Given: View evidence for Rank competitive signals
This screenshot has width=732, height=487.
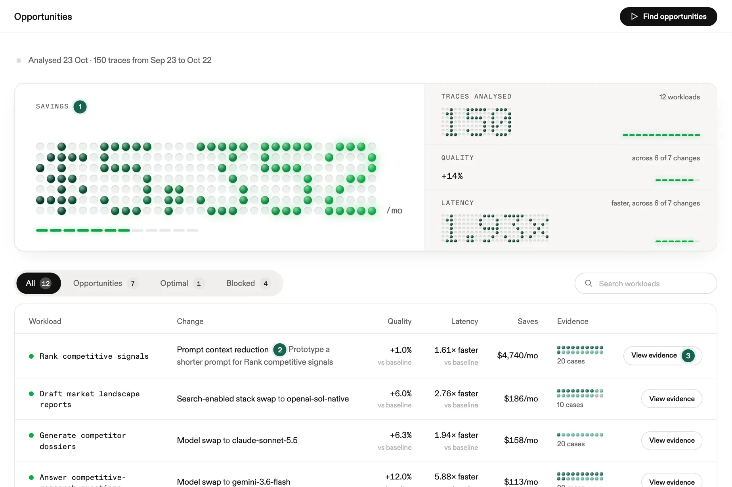Looking at the screenshot, I should point(663,356).
